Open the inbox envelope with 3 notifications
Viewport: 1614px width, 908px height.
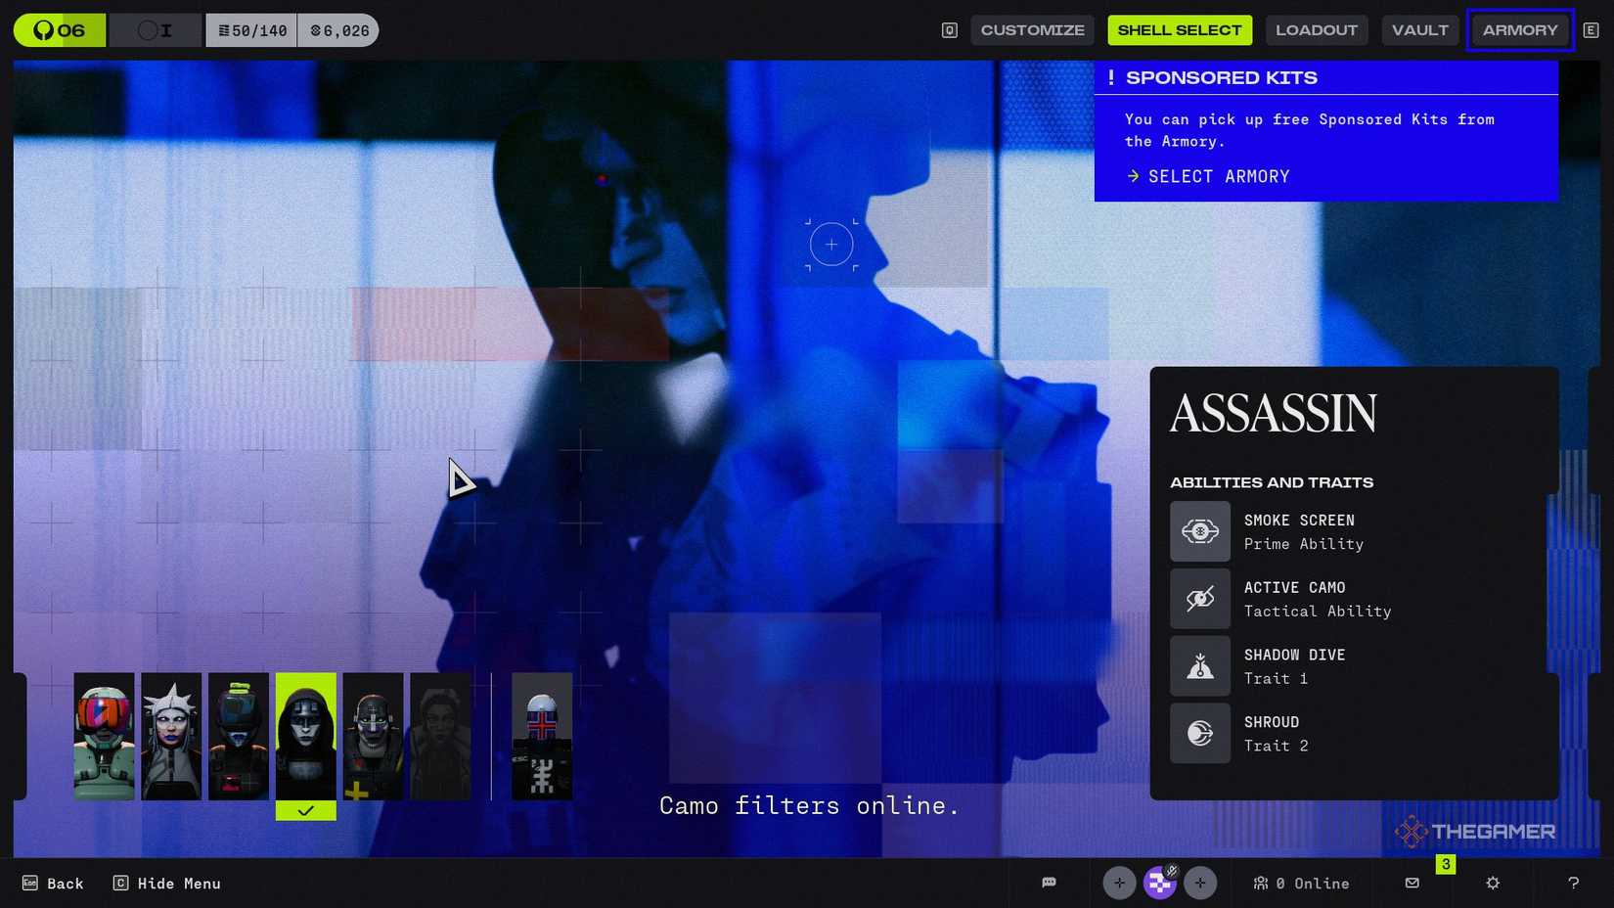click(x=1412, y=883)
